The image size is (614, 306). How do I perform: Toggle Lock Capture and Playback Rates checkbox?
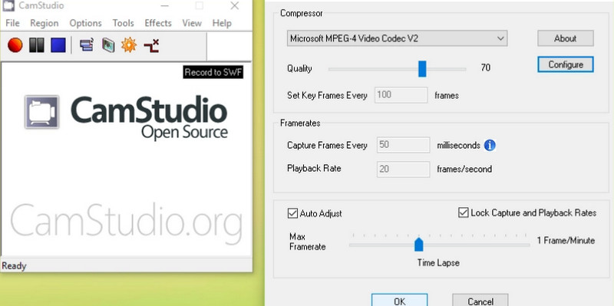[464, 213]
